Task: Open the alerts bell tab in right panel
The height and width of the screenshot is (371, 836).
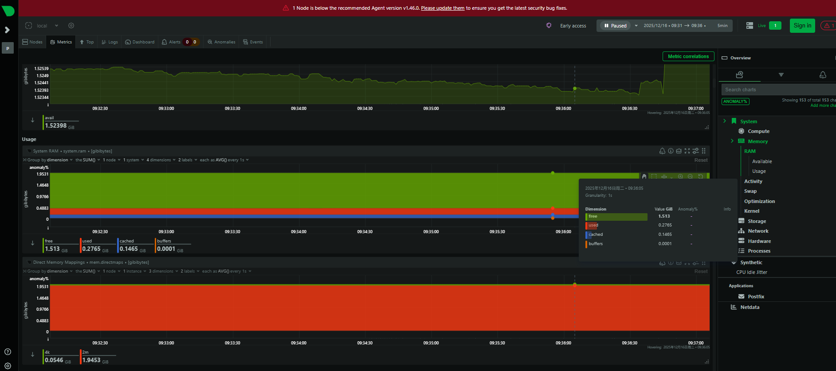Action: (823, 75)
